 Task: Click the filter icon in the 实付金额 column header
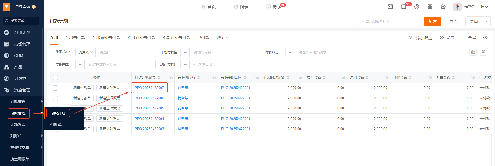click(343, 77)
